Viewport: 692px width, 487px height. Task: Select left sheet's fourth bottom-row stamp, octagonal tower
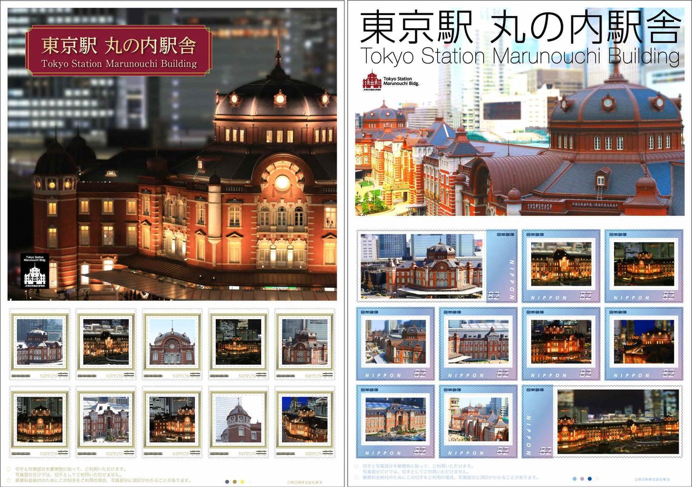pos(239,423)
